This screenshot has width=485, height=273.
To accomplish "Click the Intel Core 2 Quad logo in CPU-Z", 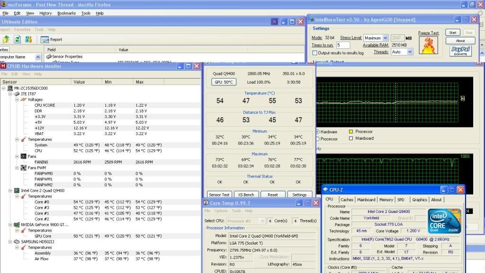I will 444,221.
